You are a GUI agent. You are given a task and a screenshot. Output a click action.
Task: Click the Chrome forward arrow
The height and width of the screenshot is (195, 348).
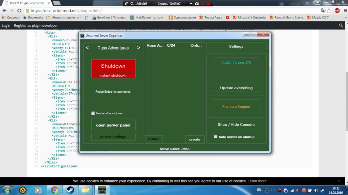coord(12,11)
